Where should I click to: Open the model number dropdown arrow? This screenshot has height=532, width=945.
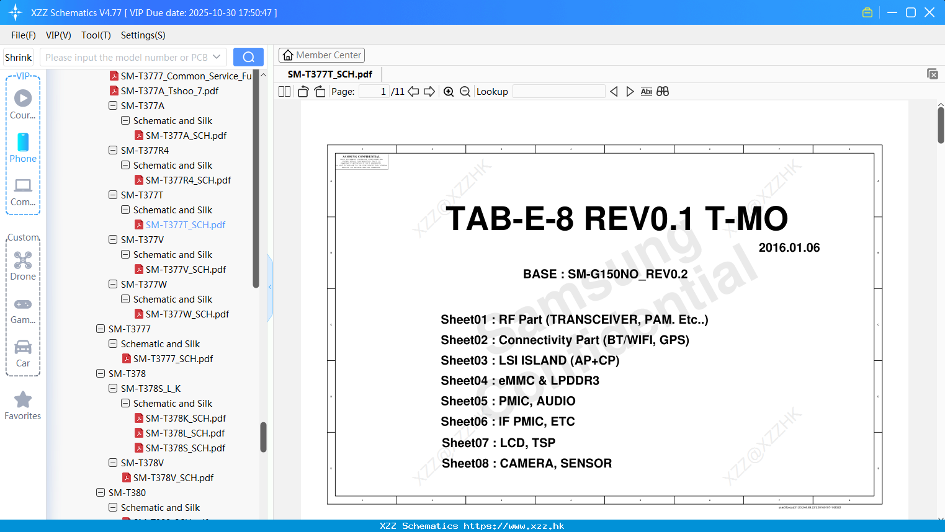[x=217, y=57]
